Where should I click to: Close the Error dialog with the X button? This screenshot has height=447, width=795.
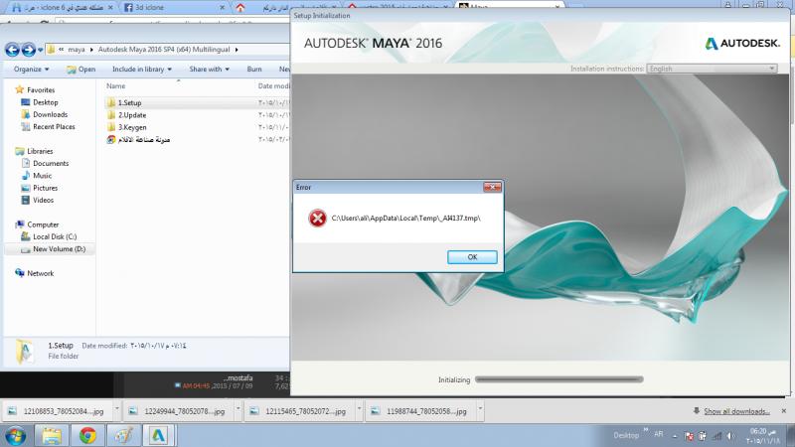492,187
